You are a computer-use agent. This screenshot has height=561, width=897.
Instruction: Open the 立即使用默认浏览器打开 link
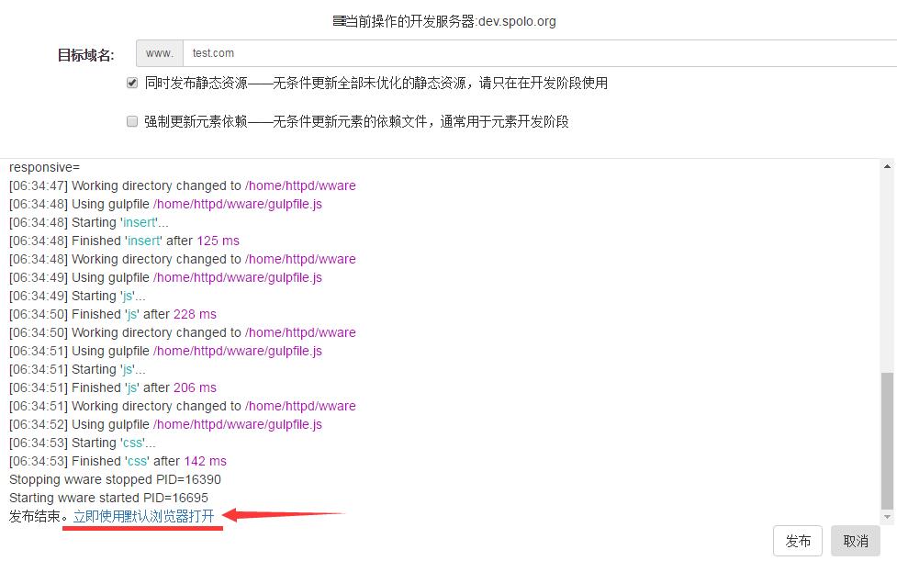click(143, 516)
